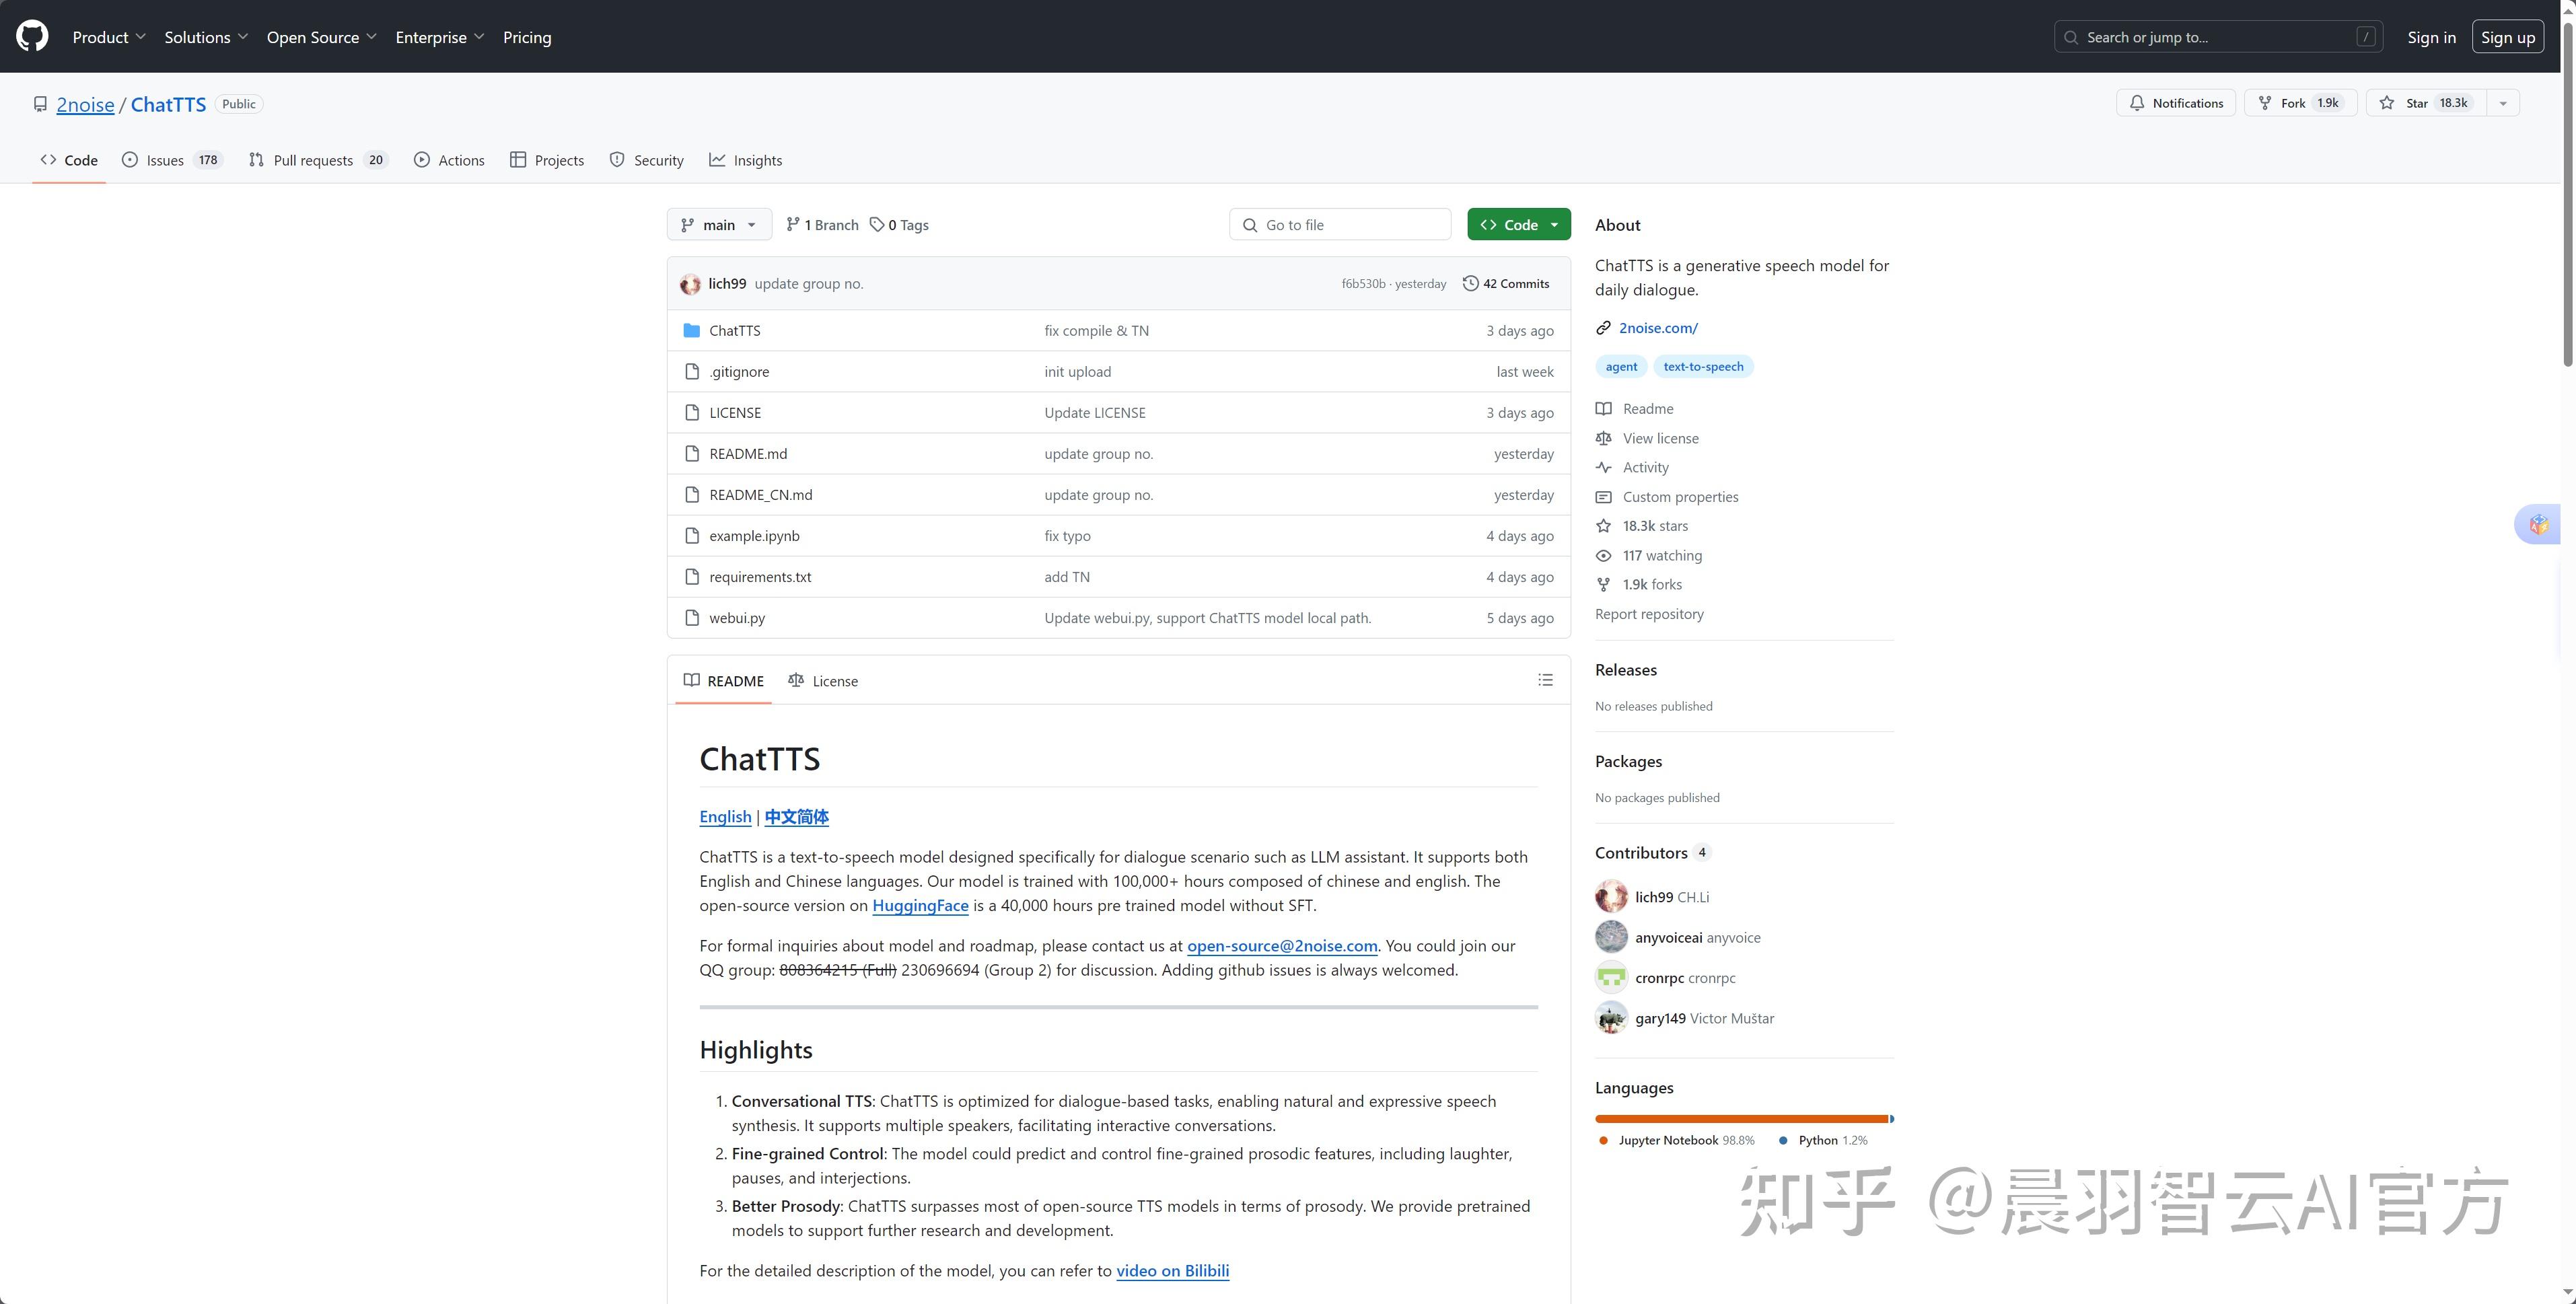Click the Fork repository icon

(2266, 103)
